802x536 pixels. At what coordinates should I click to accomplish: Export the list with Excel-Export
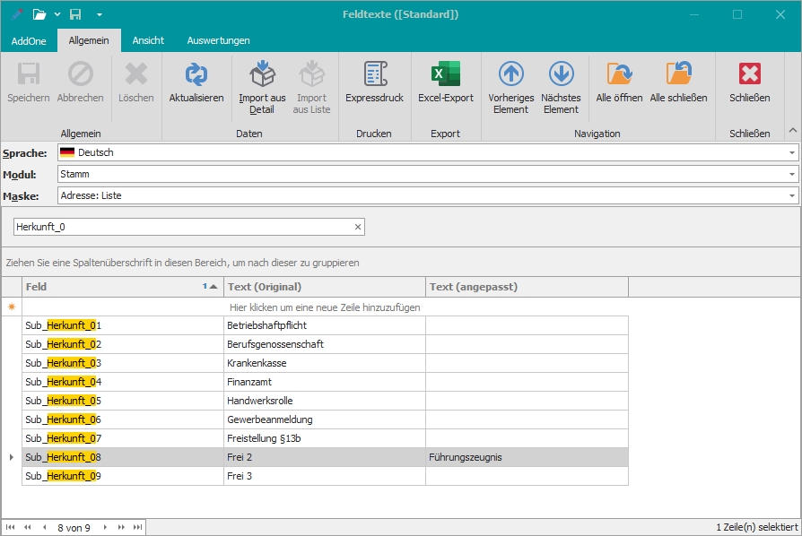pos(445,74)
